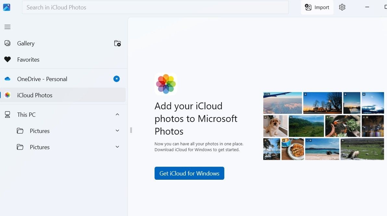Expand the first Pictures folder chevron
387x216 pixels.
pyautogui.click(x=118, y=131)
